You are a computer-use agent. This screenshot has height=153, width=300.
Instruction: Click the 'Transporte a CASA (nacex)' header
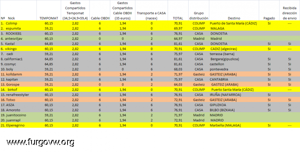[x=151, y=16]
